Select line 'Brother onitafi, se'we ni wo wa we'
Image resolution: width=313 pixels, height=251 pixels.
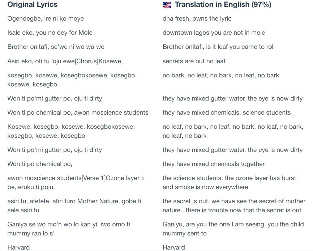click(x=56, y=47)
